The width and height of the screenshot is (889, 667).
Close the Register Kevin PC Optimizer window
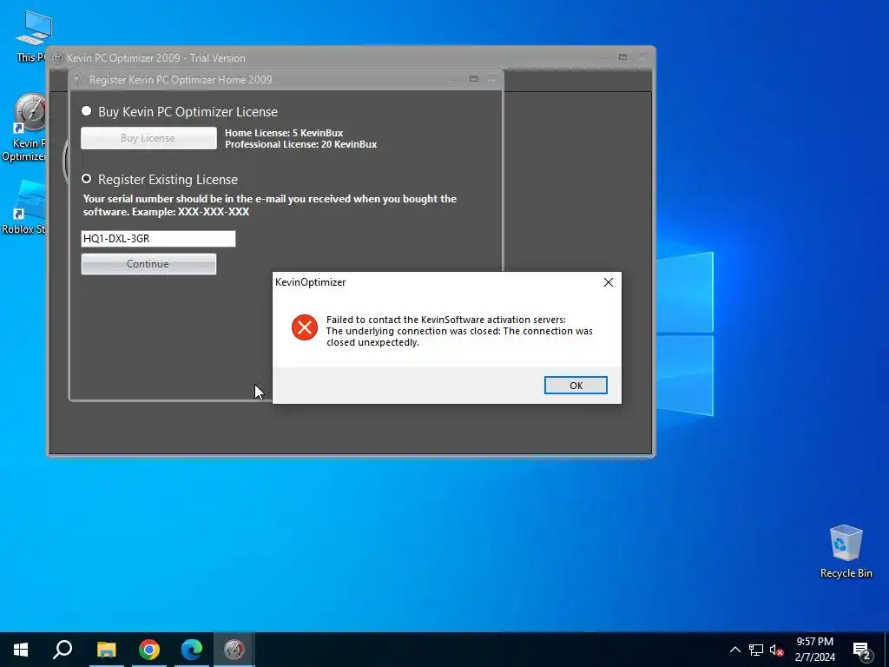pos(491,79)
